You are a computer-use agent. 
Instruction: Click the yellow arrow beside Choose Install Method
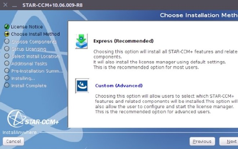(7, 34)
